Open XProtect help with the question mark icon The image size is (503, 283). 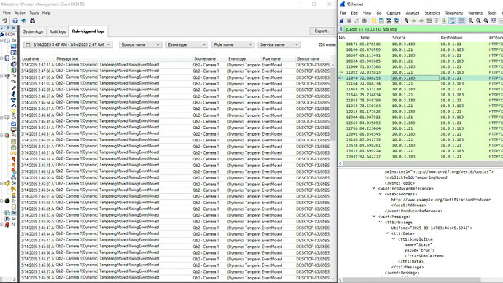pos(15,21)
